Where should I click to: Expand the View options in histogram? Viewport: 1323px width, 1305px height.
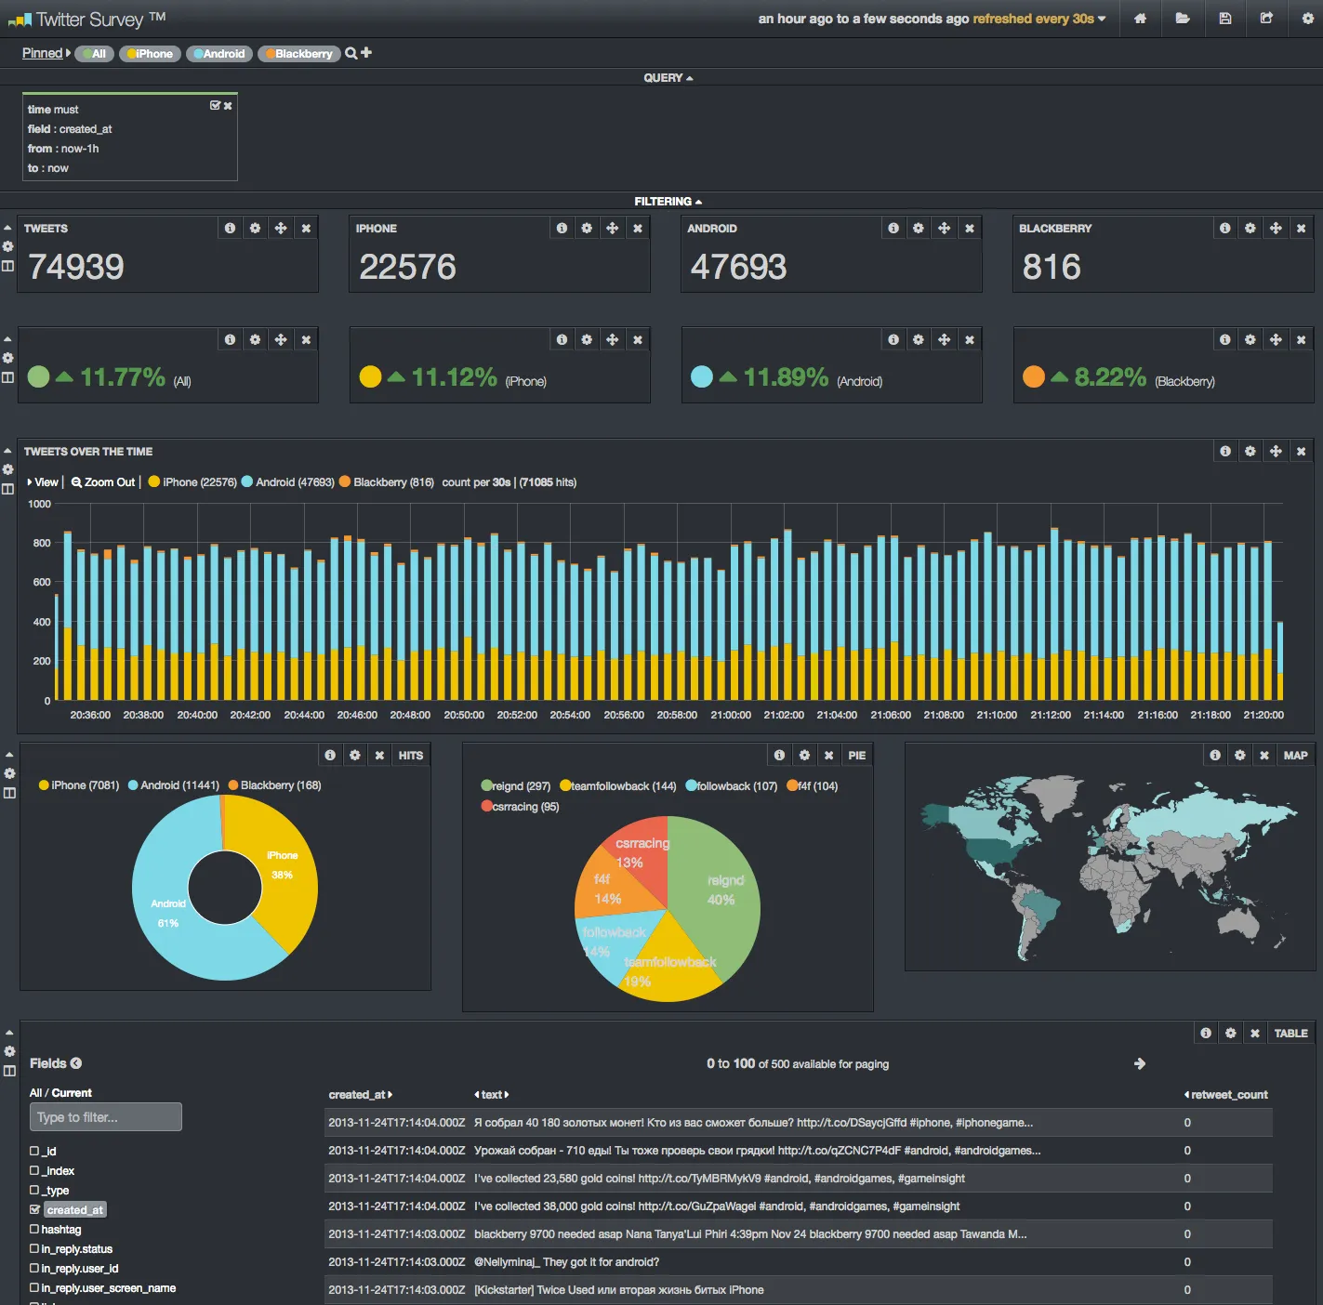pos(43,481)
